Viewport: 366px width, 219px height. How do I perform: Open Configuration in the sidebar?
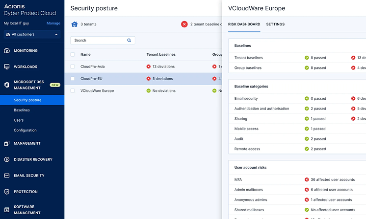pos(25,130)
